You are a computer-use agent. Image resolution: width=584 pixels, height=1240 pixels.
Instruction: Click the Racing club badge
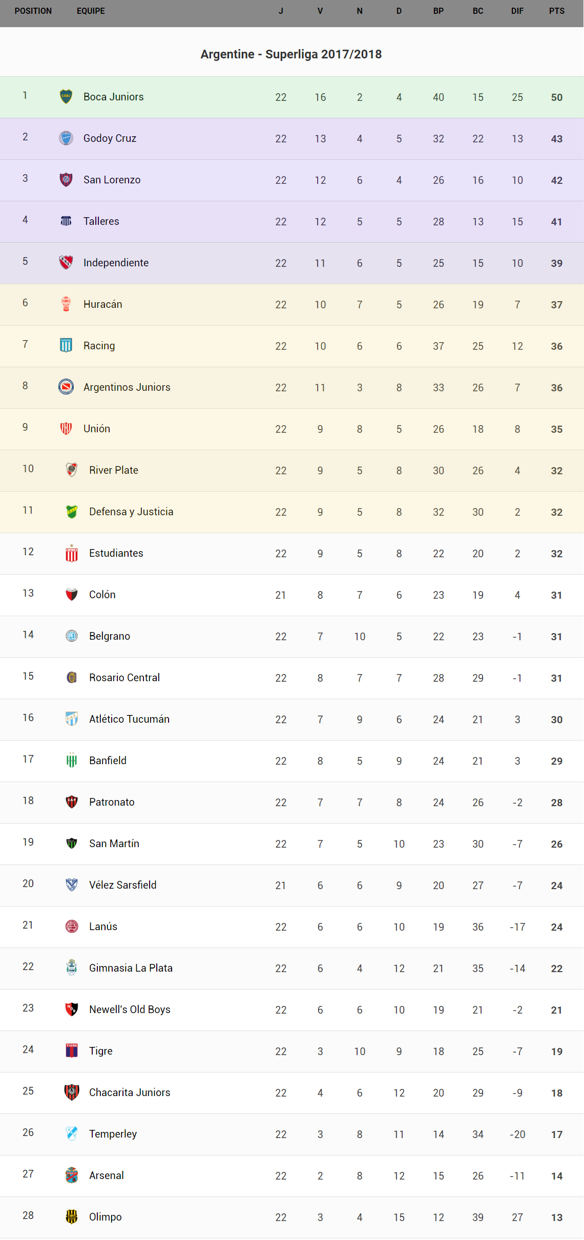(66, 345)
